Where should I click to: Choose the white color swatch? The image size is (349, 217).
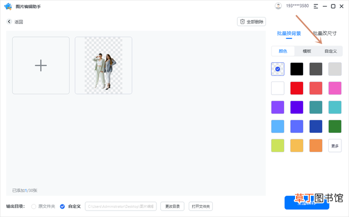278,88
